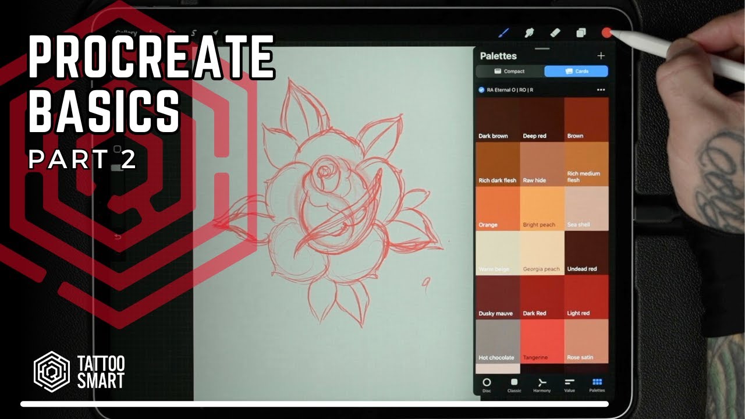Select the Sea shell swatch
745x419 pixels.
pos(586,208)
